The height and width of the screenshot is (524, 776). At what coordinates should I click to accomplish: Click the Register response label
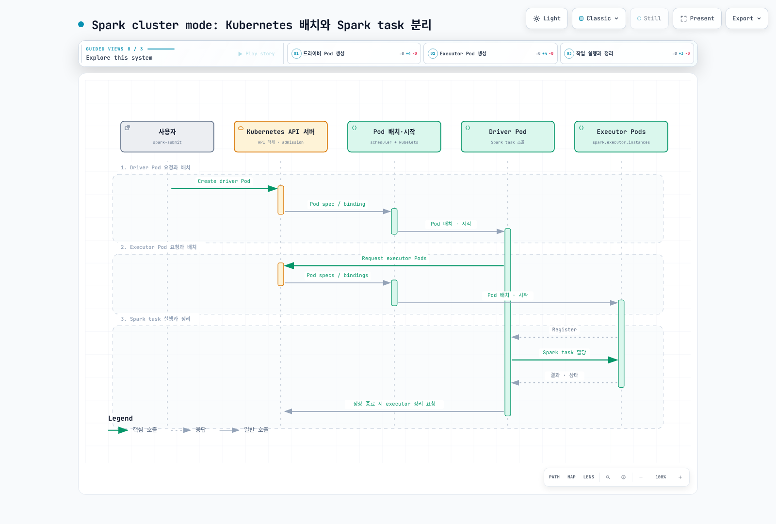[x=565, y=330]
